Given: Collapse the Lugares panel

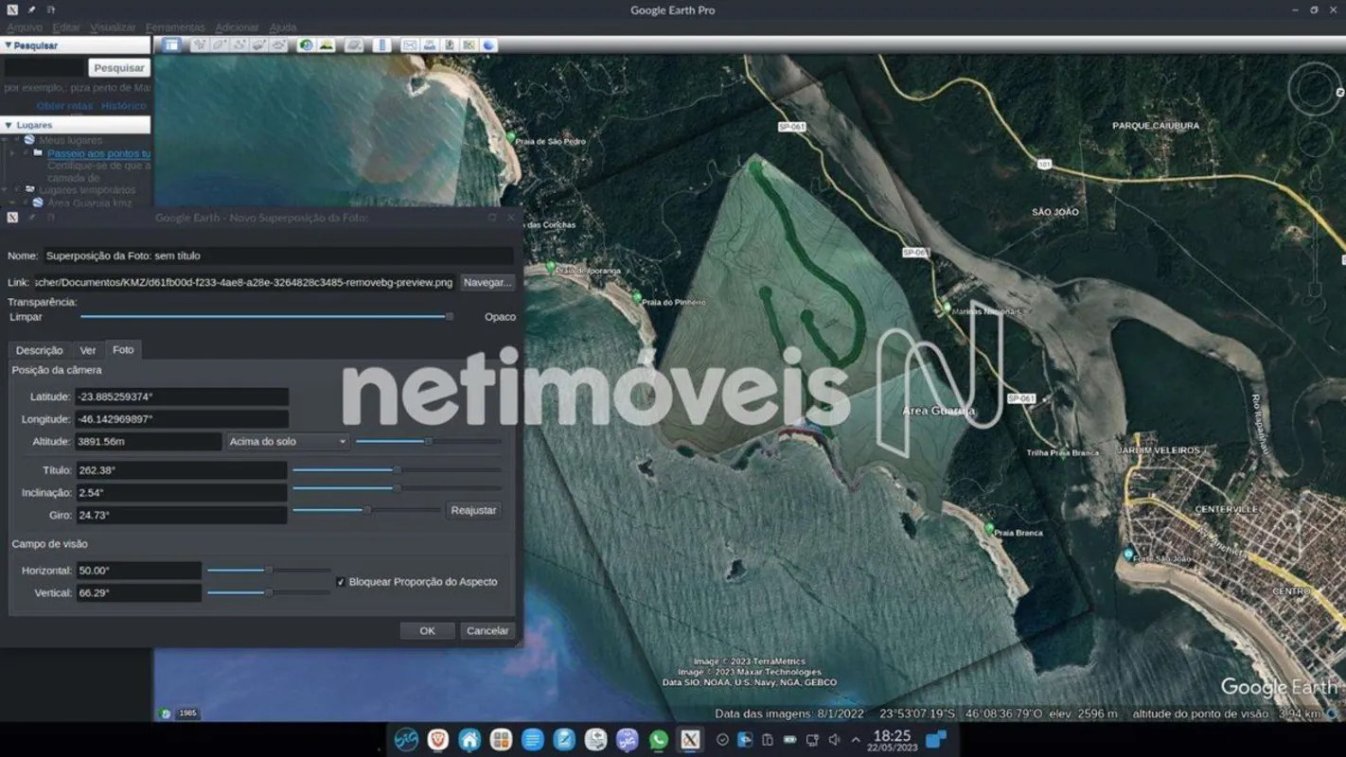Looking at the screenshot, I should click(9, 125).
